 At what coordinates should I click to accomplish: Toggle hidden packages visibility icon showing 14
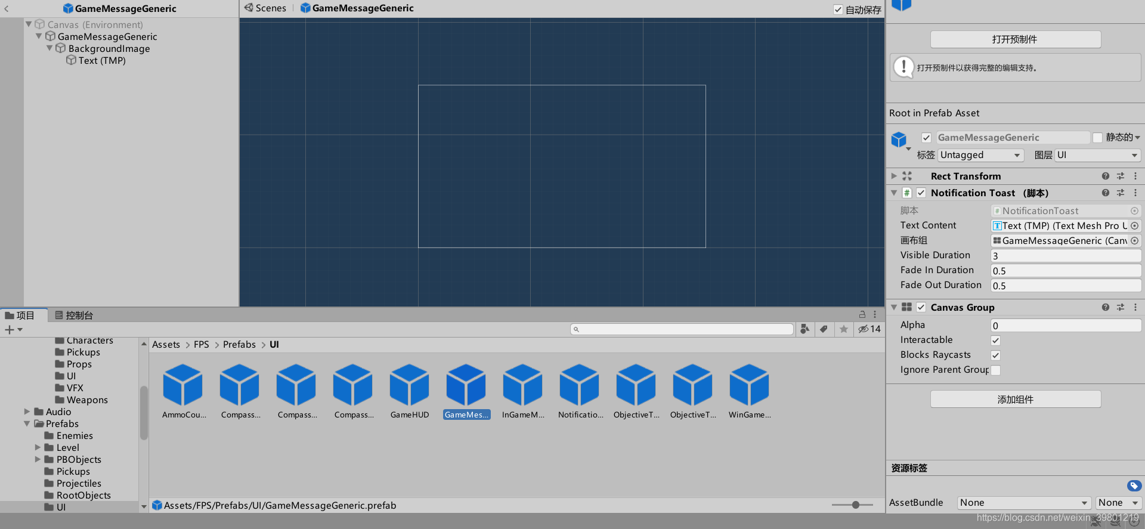(x=869, y=329)
